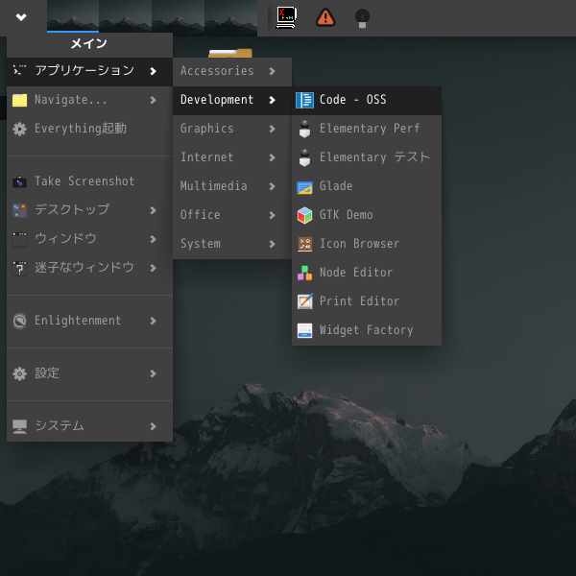The image size is (576, 576).
Task: Click the orange warning triangle icon
Action: tap(325, 17)
